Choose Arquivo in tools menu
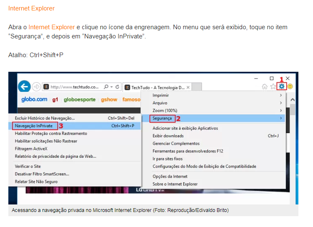This screenshot has width=313, height=227. click(x=213, y=103)
